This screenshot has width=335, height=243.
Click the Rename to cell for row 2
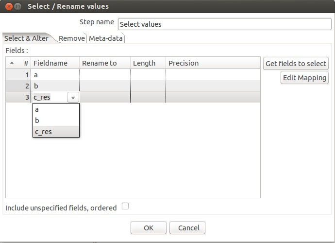point(105,86)
